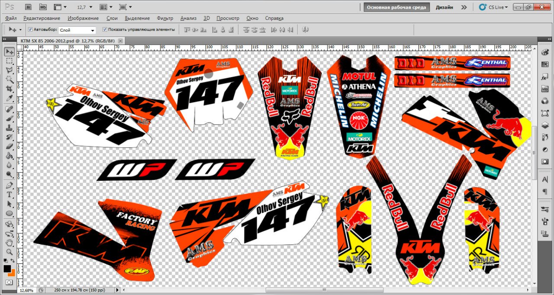Select the 3D Object Rotate tool
The height and width of the screenshot is (295, 554).
[9, 224]
